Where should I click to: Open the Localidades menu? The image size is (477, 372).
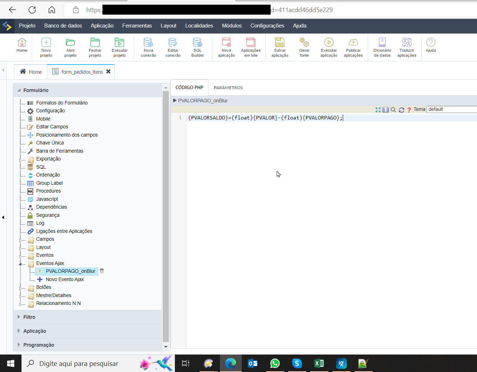[199, 26]
